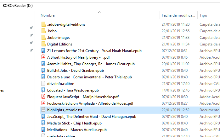
Task: Select Atomic Habits James Clear epub
Action: pos(91,64)
